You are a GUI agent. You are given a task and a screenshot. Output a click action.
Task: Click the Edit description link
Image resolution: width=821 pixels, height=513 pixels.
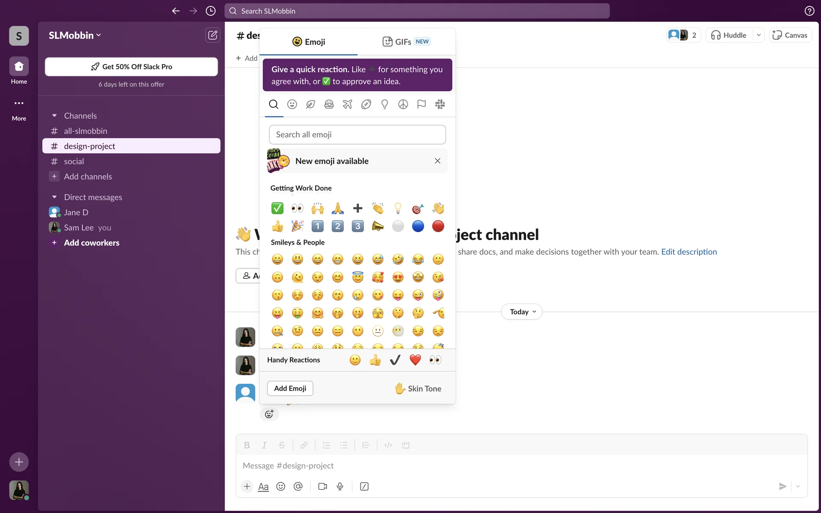(689, 252)
